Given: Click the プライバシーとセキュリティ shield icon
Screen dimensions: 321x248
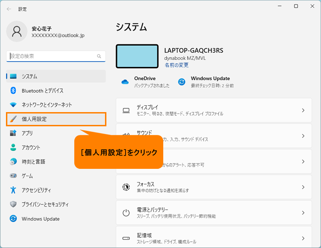Looking at the screenshot, I should pyautogui.click(x=13, y=205).
